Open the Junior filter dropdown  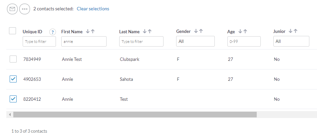(x=291, y=41)
